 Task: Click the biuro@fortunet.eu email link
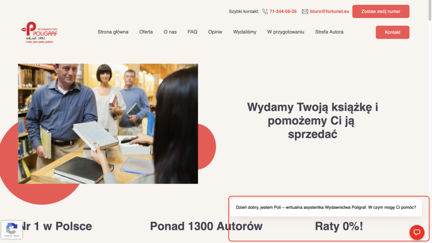[x=329, y=11]
